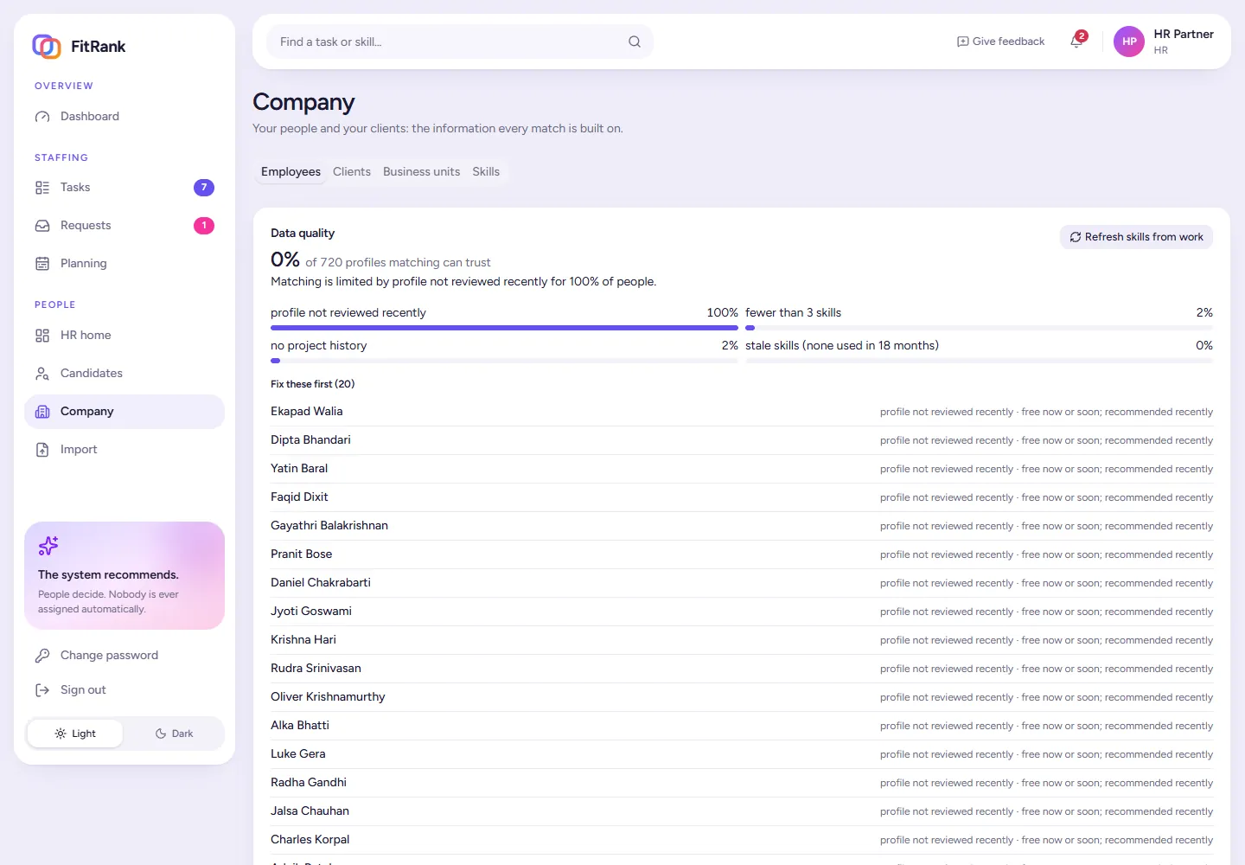
Task: Click the FitRank logo icon
Action: pos(47,46)
